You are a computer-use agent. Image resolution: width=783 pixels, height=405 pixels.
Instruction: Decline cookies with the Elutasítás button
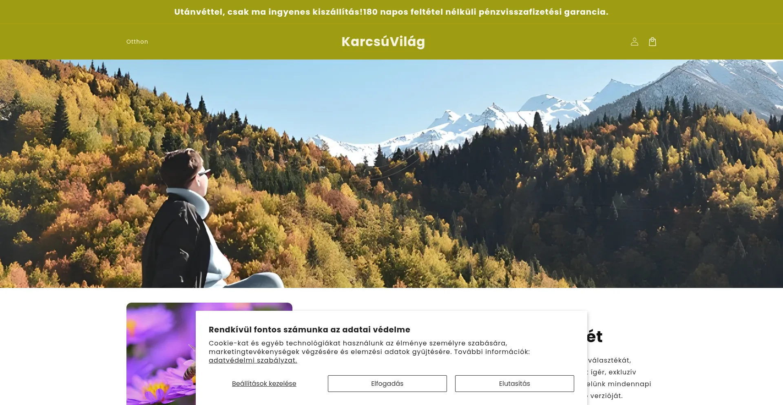click(x=514, y=383)
